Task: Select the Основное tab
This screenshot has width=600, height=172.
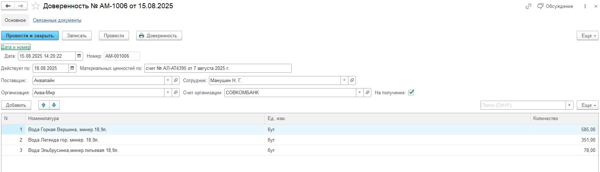Action: point(15,20)
